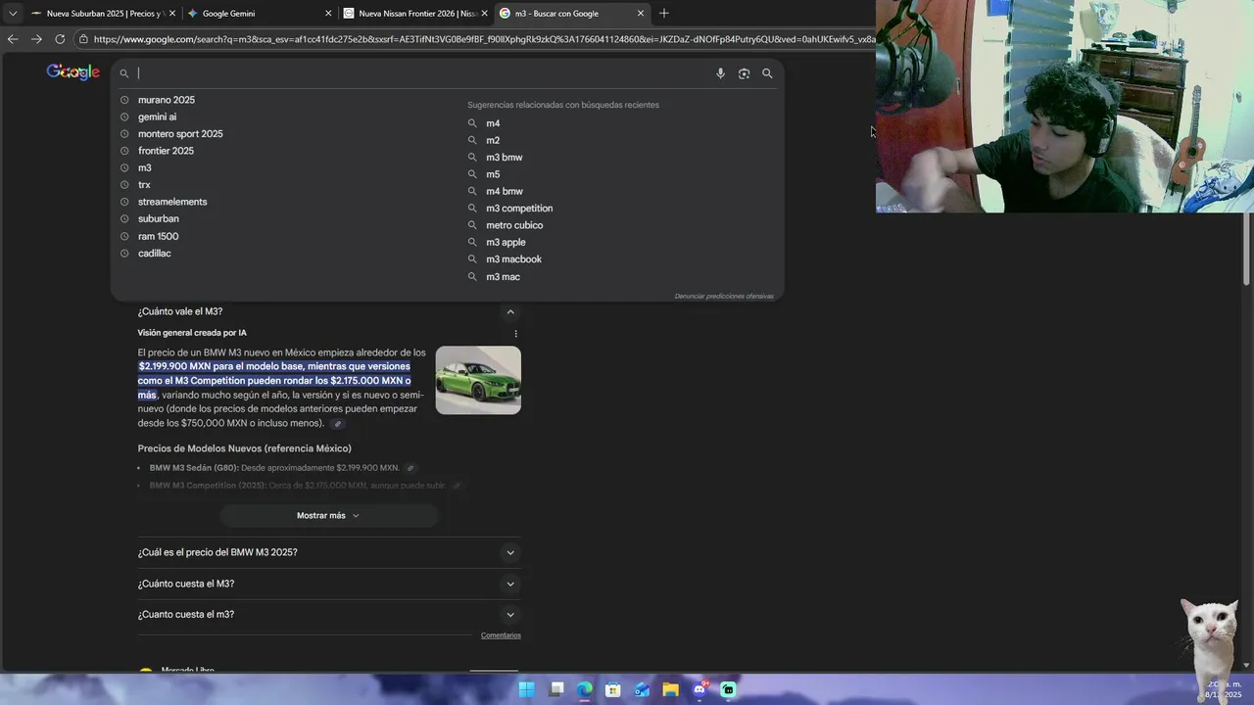This screenshot has width=1254, height=705.
Task: Switch to the Google Gemini tab
Action: [259, 14]
